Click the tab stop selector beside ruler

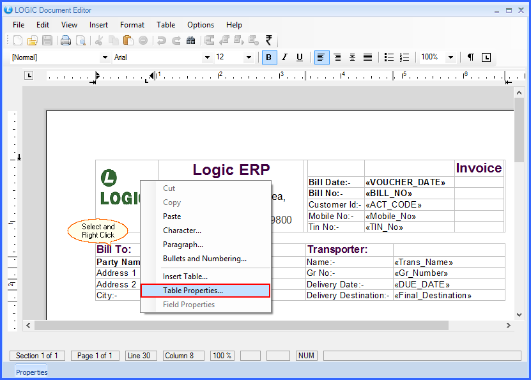click(29, 75)
